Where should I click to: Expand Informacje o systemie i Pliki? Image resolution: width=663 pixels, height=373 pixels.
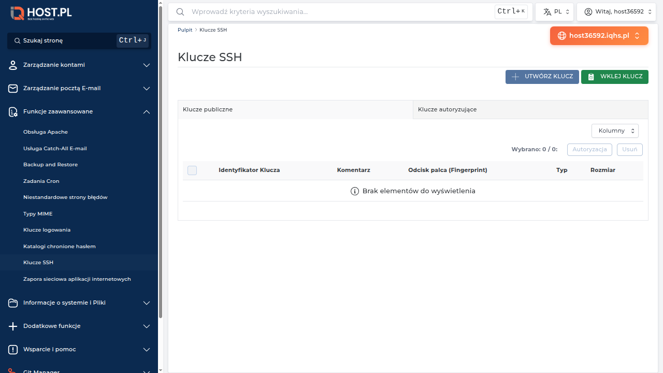[147, 303]
